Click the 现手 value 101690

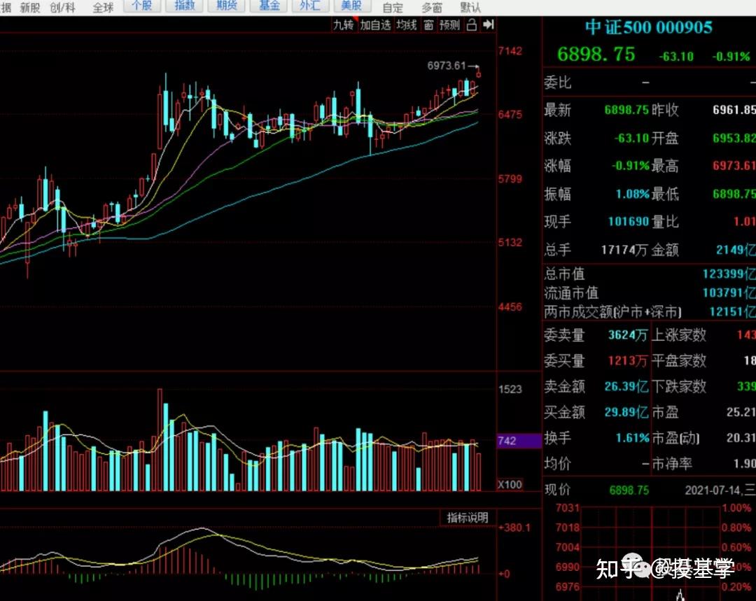(629, 222)
